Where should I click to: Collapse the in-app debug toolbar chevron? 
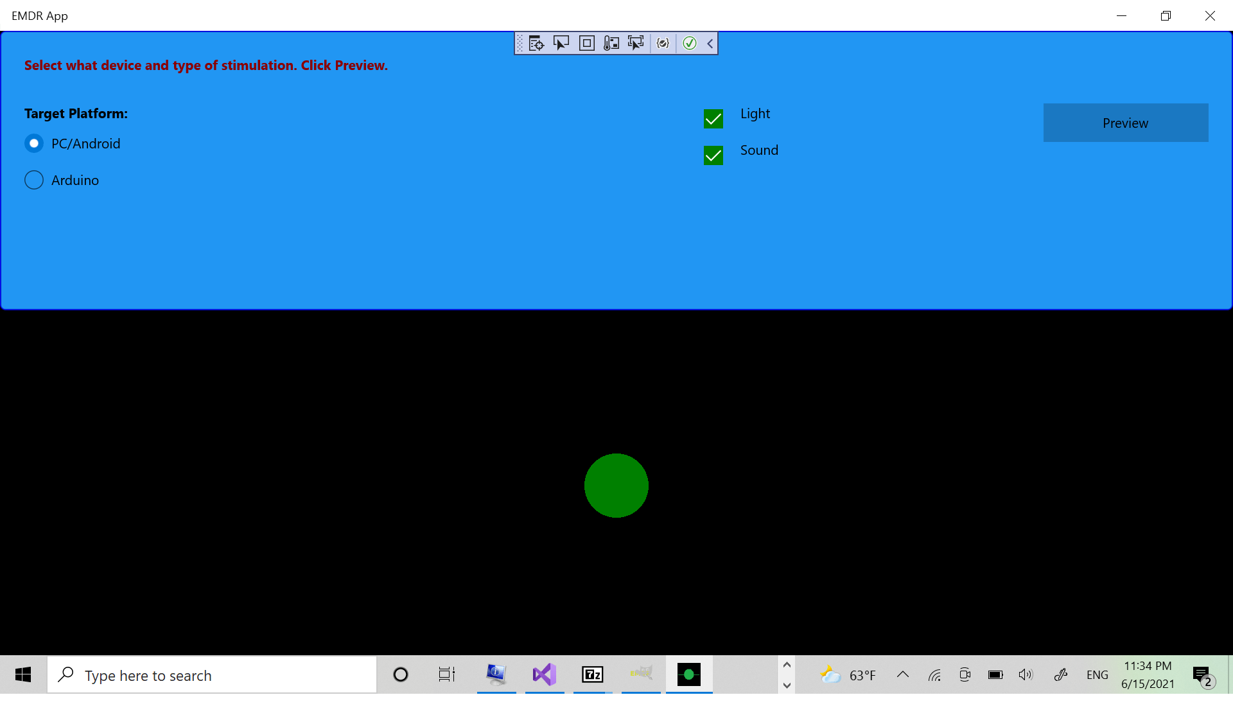pyautogui.click(x=710, y=43)
